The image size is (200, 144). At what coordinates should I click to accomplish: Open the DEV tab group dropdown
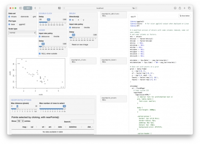28,8
